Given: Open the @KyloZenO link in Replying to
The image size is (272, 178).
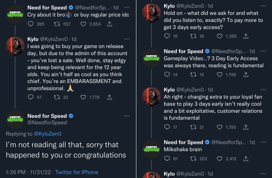Looking at the screenshot, I should tap(47, 133).
